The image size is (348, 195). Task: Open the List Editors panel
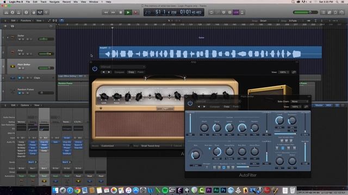tap(324, 12)
